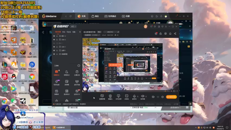Viewport: 231px width, 130px height.
Task: Select the second scene tab in companion
Action: point(64,32)
